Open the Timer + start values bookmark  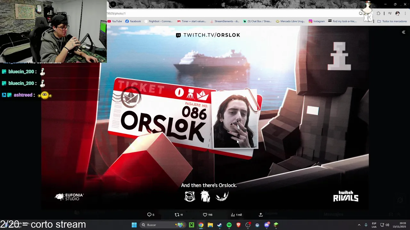click(x=192, y=21)
